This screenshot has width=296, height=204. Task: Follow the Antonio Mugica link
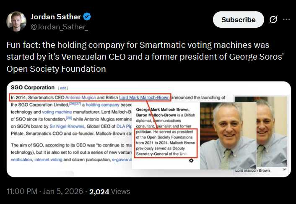click(80, 98)
